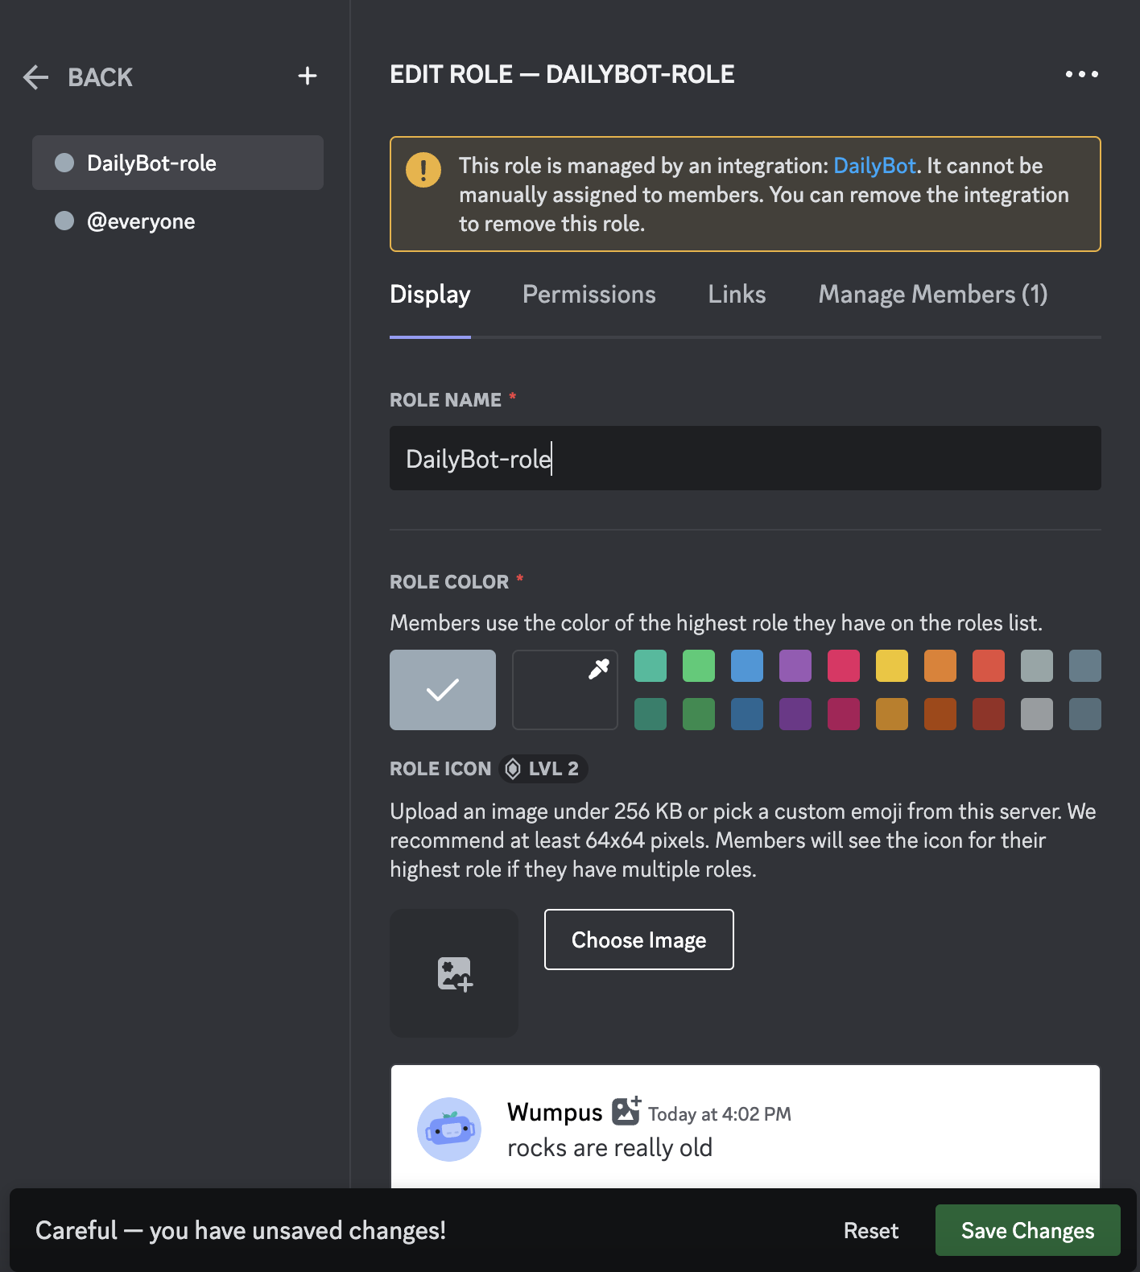Reset the unsaved changes
The image size is (1140, 1272).
pyautogui.click(x=871, y=1230)
